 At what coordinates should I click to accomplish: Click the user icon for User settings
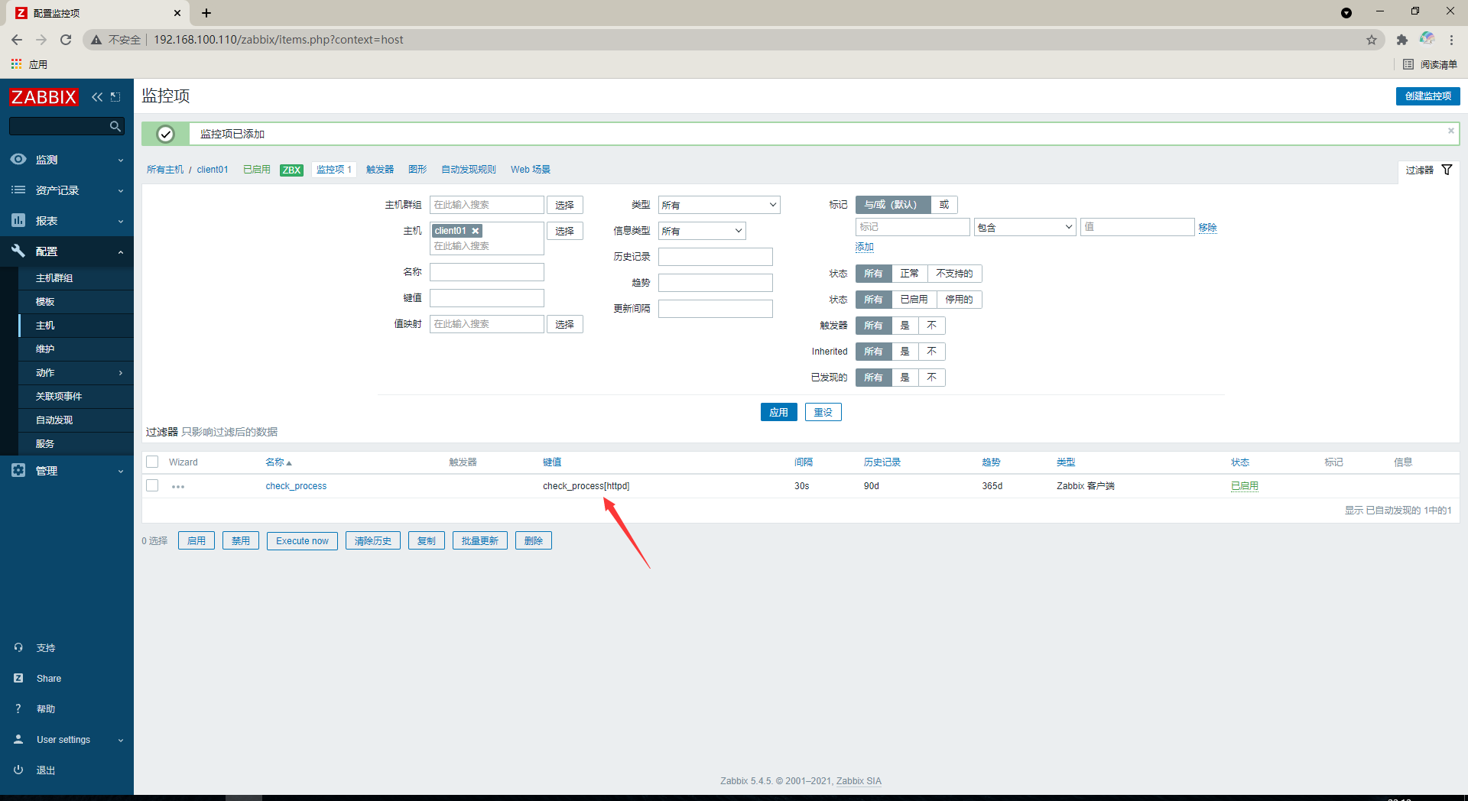tap(18, 739)
